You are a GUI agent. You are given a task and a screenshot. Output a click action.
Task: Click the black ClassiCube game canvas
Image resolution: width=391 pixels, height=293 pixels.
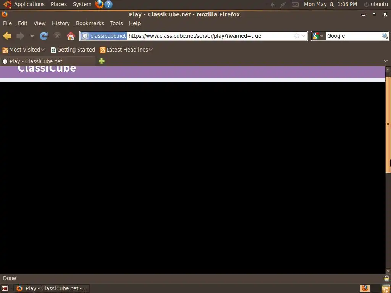[x=192, y=178]
